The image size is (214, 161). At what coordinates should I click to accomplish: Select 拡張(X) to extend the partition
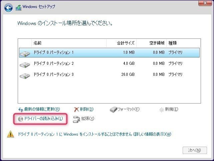tap(88, 119)
